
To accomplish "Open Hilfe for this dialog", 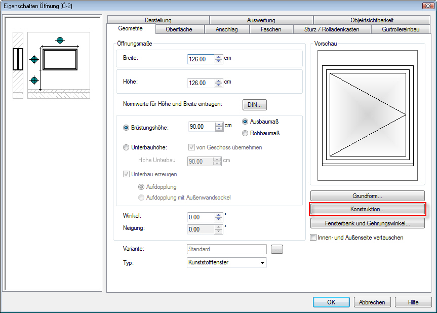I will pyautogui.click(x=413, y=302).
